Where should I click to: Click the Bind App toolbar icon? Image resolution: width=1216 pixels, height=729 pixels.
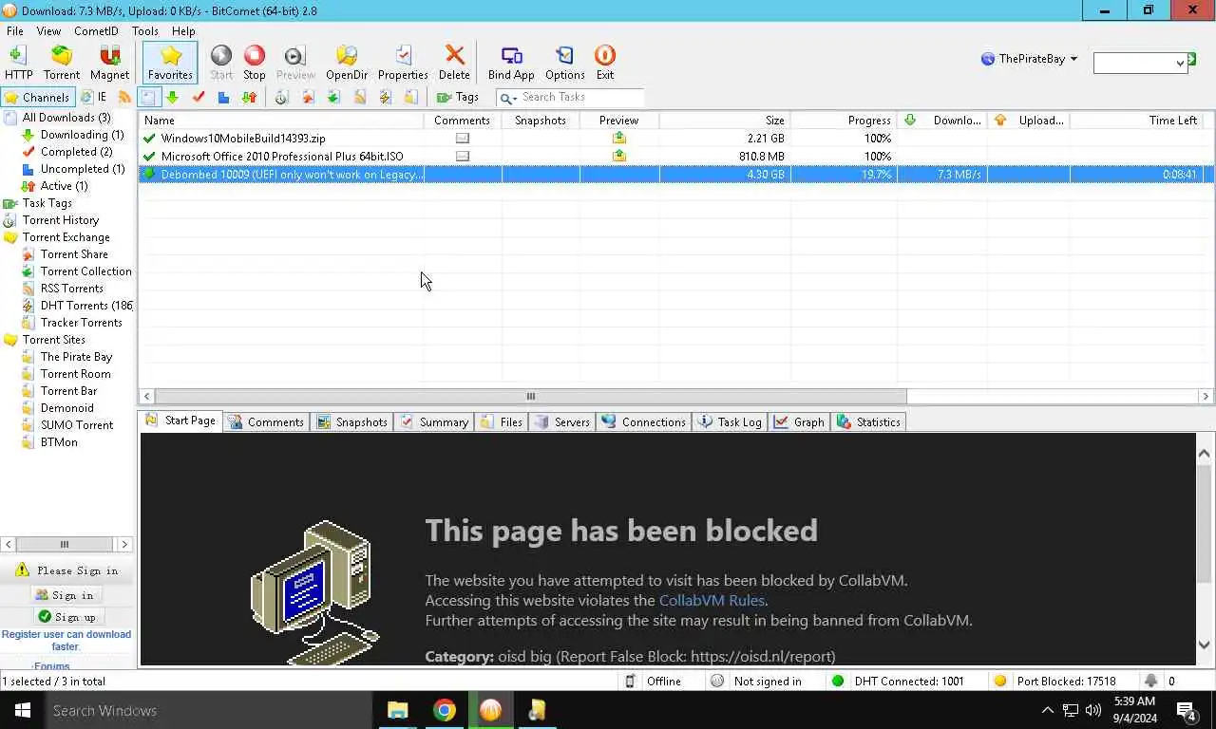click(511, 63)
